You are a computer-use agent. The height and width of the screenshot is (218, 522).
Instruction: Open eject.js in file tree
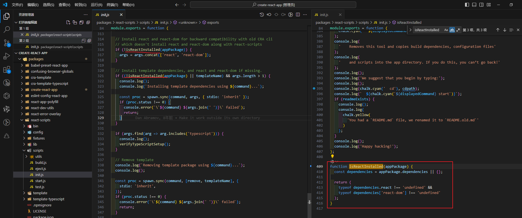click(x=41, y=169)
